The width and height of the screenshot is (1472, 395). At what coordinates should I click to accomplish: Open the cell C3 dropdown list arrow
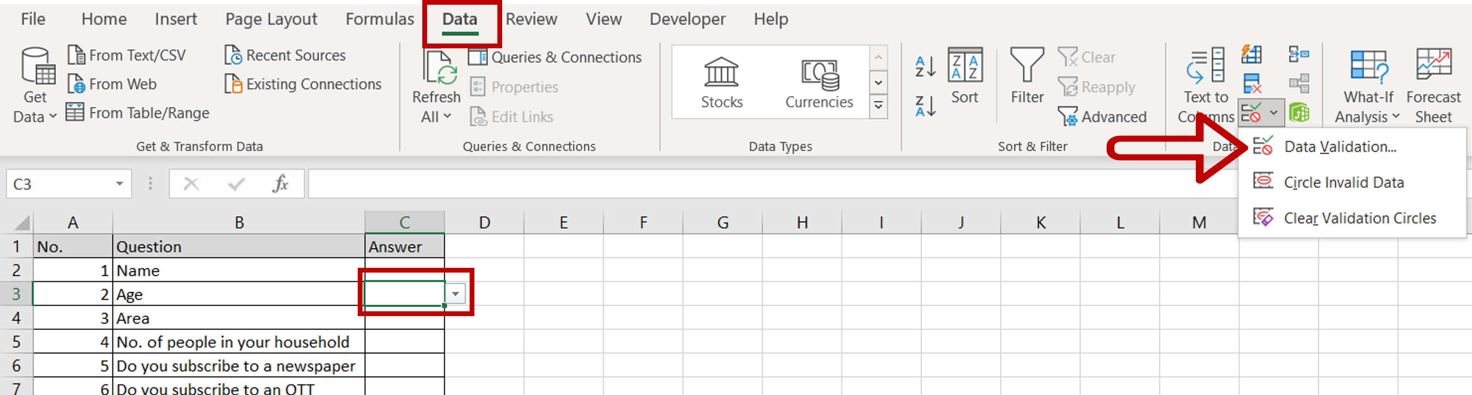coord(455,294)
